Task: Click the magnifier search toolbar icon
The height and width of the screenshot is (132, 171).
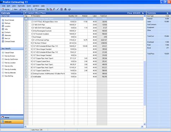Action: point(54,9)
